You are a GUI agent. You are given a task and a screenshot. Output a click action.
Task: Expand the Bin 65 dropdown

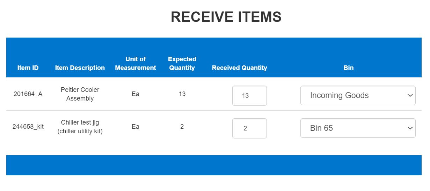pyautogui.click(x=358, y=128)
